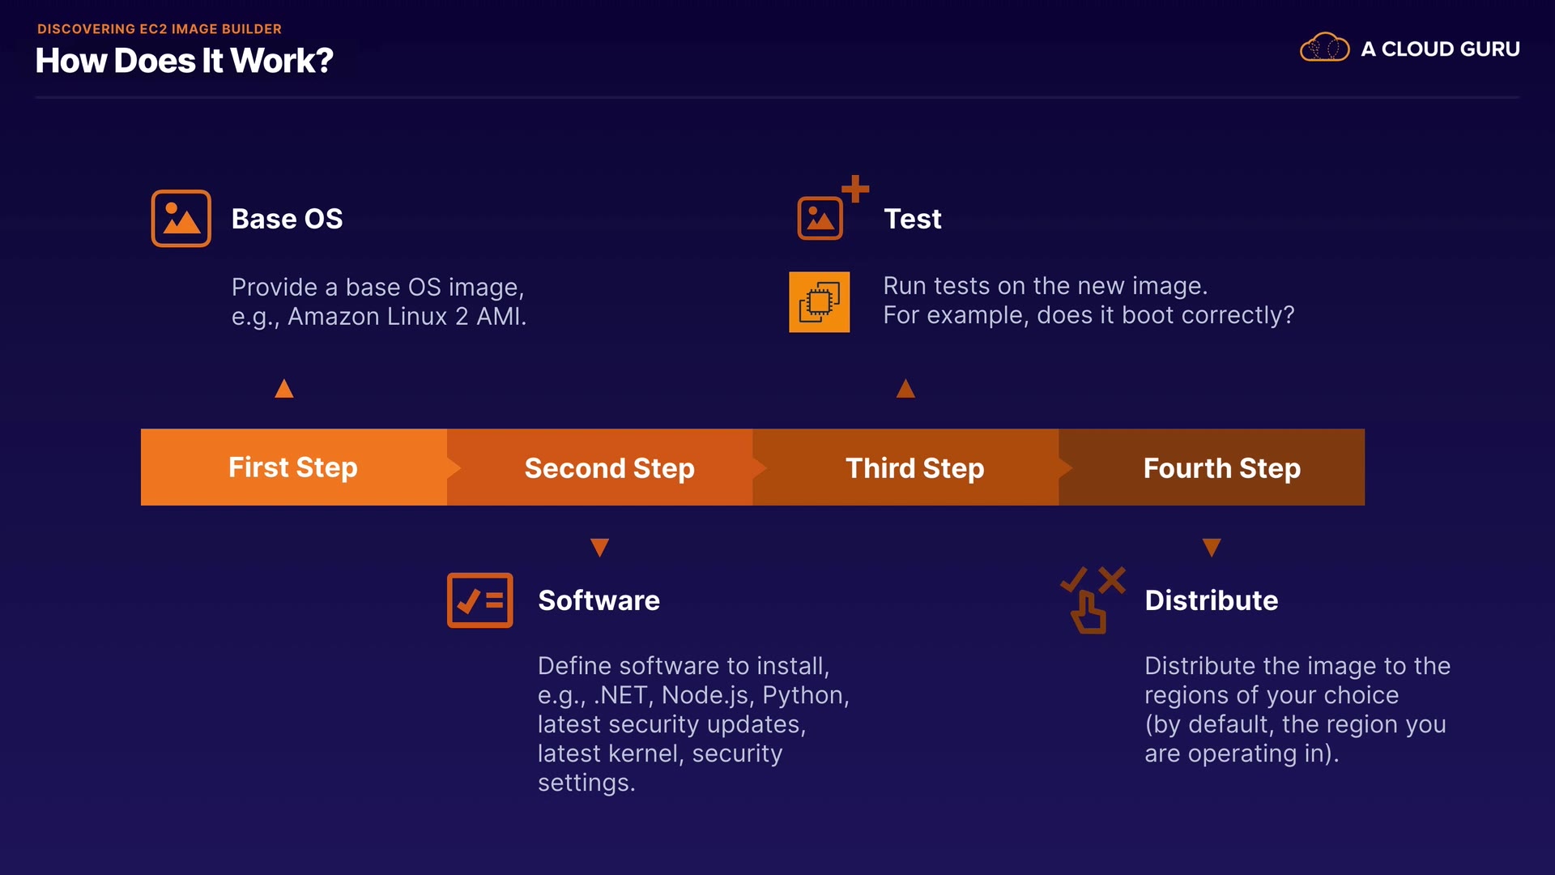The height and width of the screenshot is (875, 1555).
Task: Click the First Step segment
Action: (x=293, y=467)
